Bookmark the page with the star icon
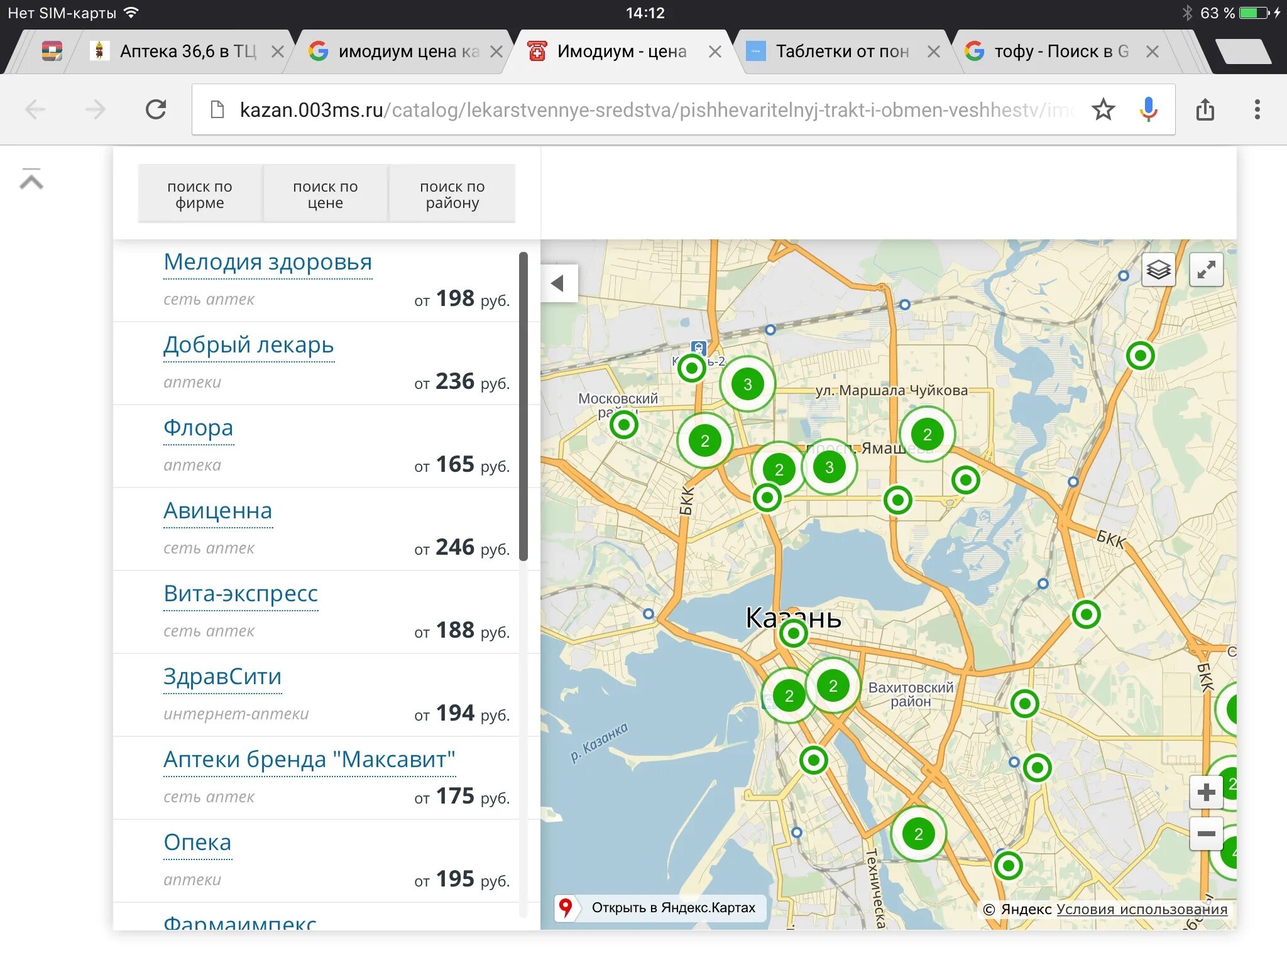 click(x=1103, y=110)
